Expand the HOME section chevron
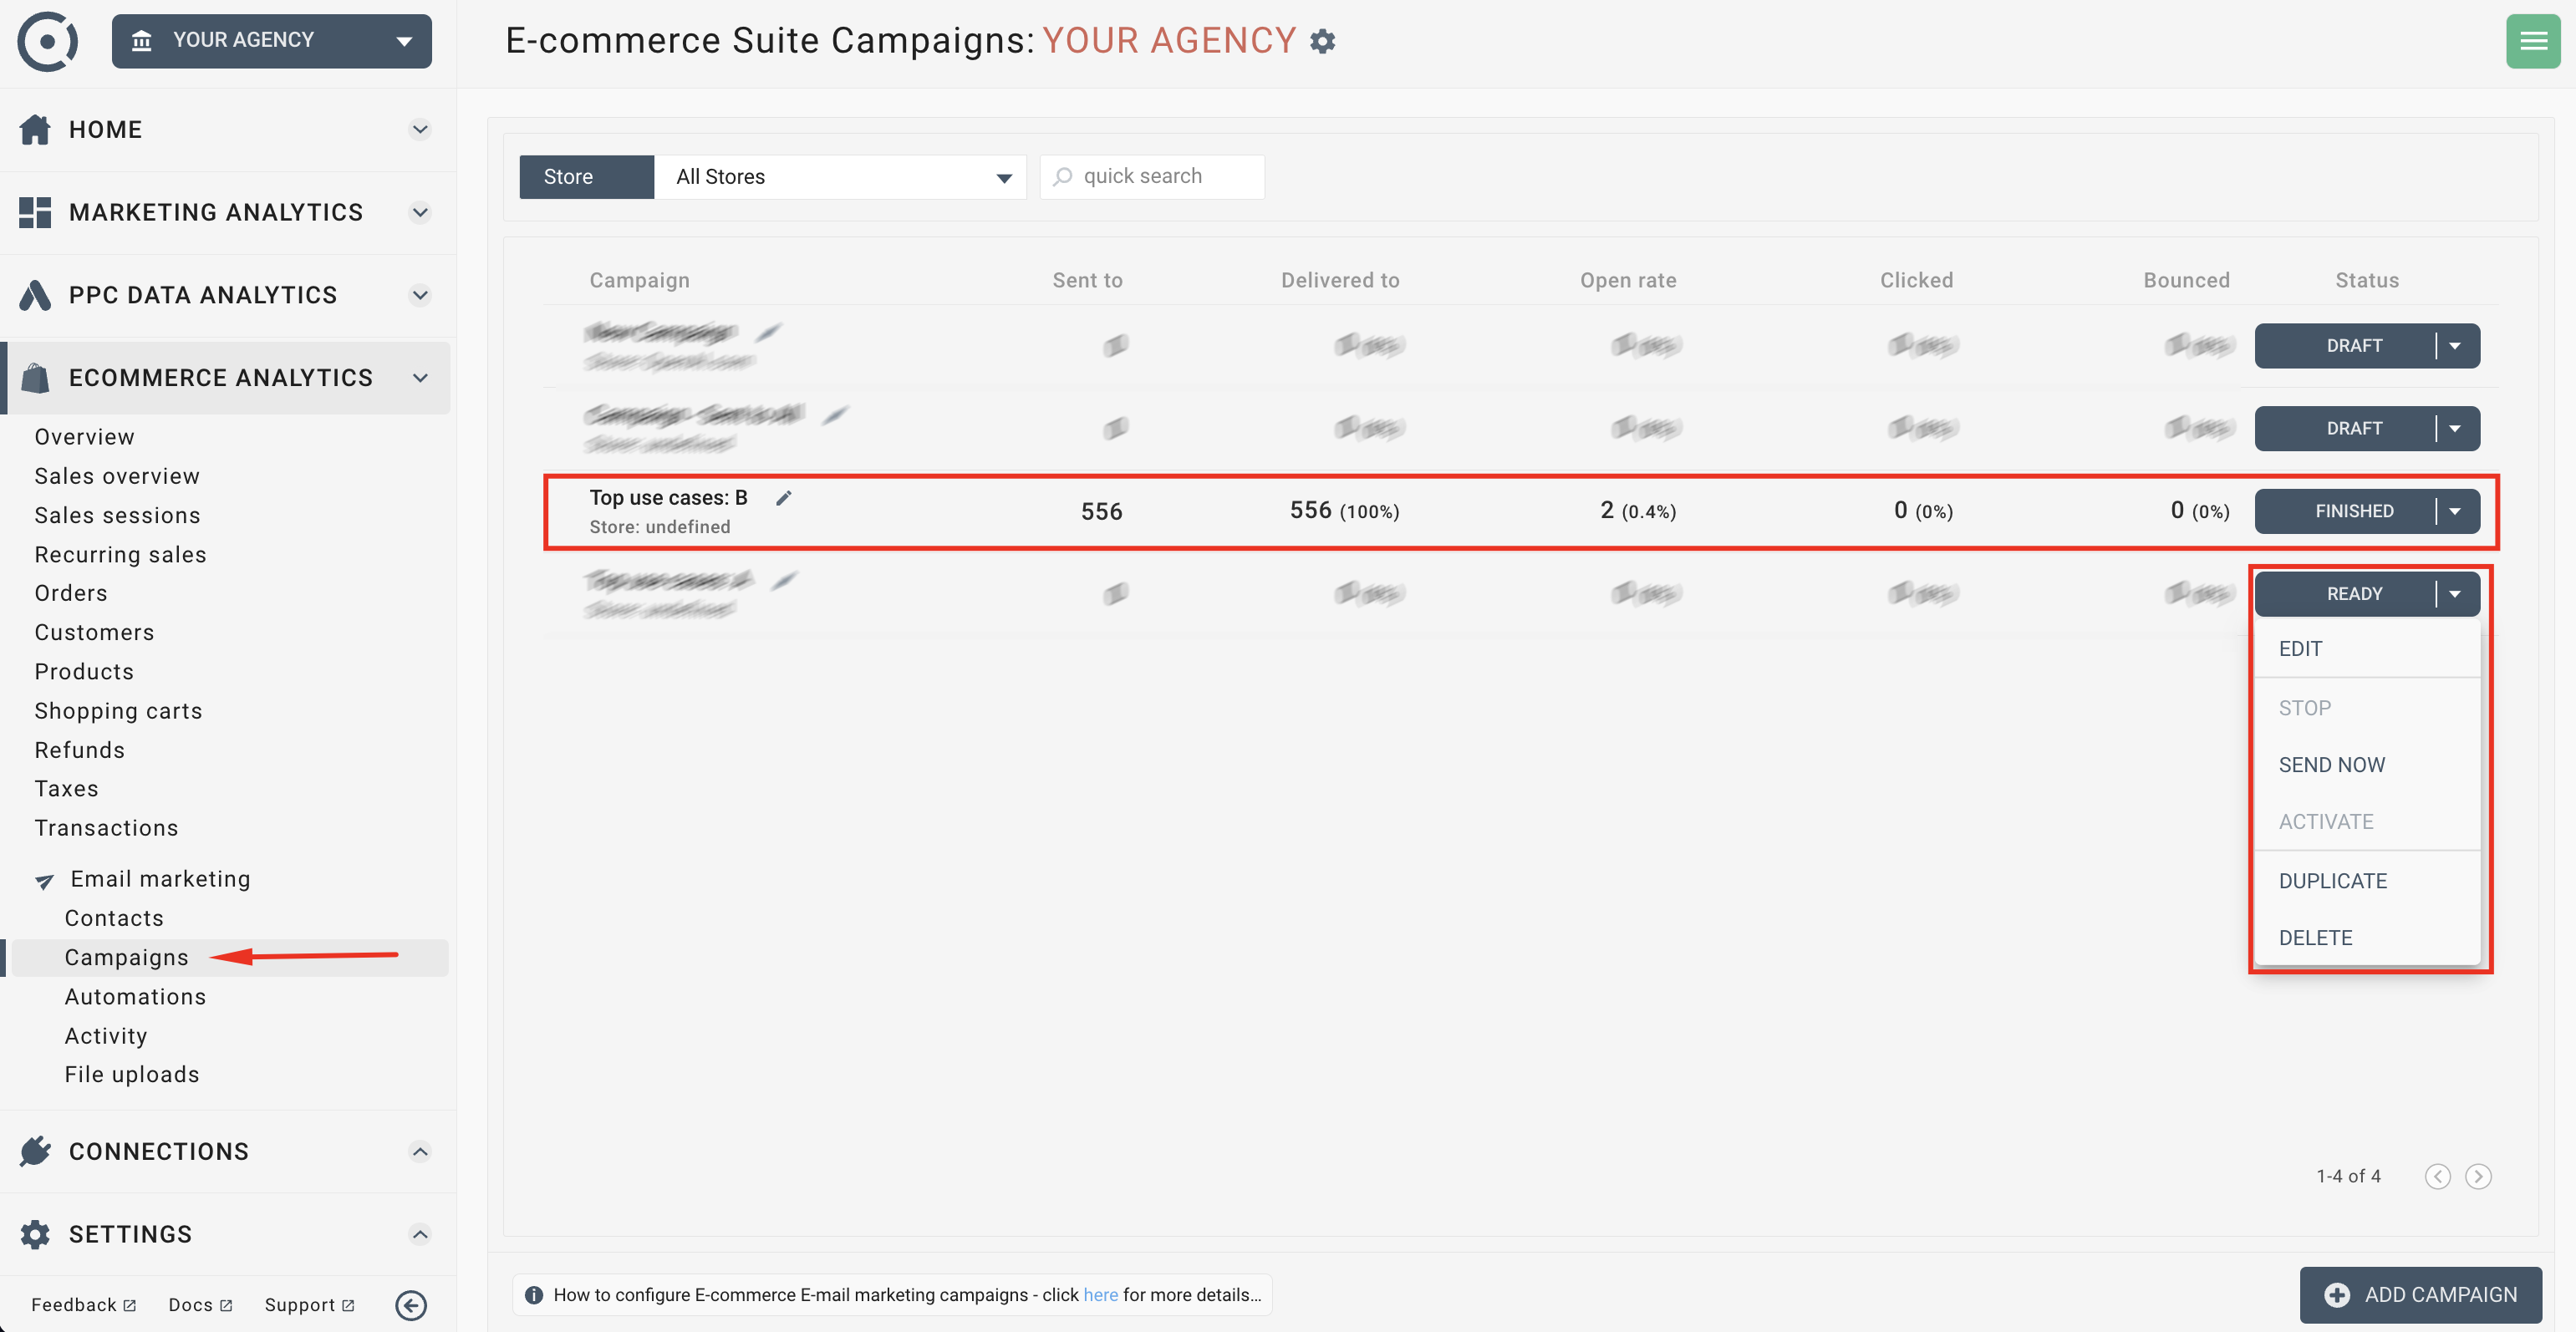Viewport: 2576px width, 1332px height. [420, 129]
